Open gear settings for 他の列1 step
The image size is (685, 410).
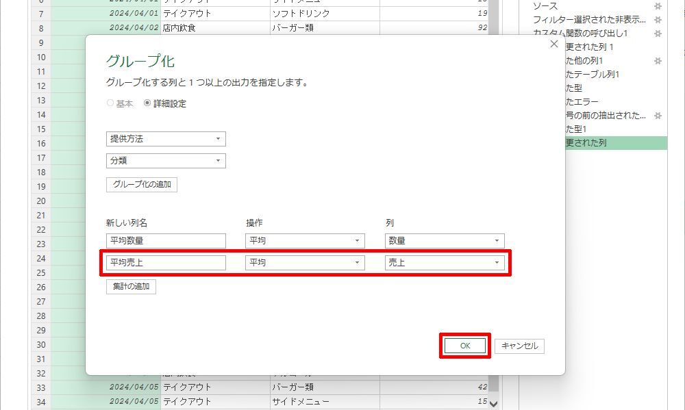click(x=658, y=61)
